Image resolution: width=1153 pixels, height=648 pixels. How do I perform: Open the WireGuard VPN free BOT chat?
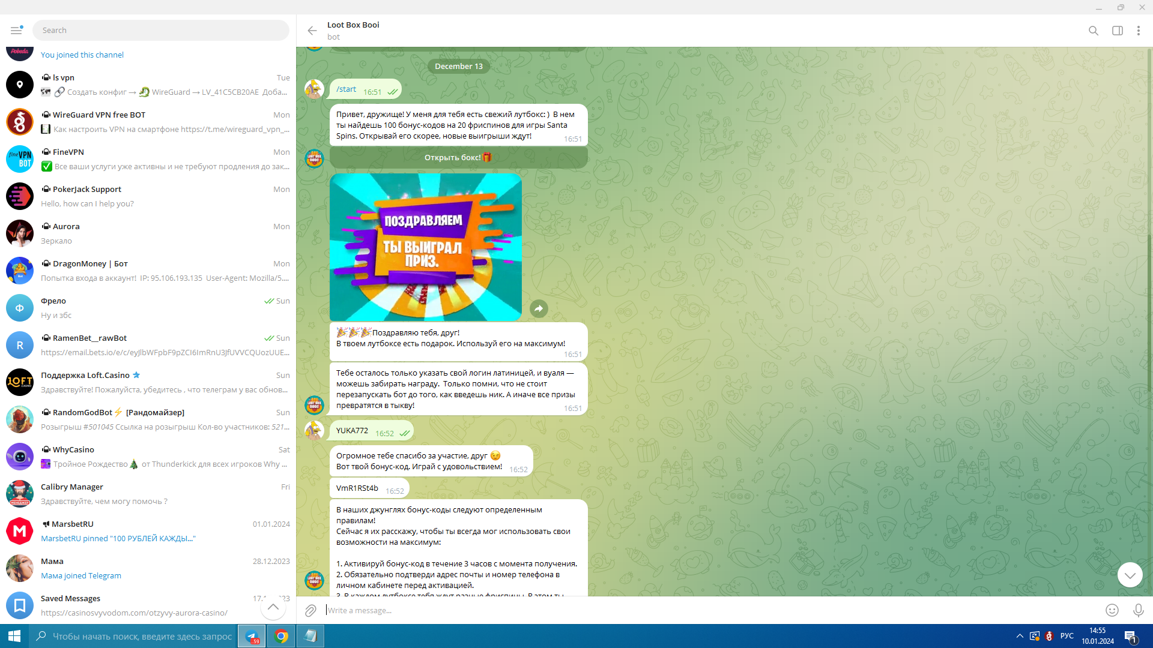148,122
